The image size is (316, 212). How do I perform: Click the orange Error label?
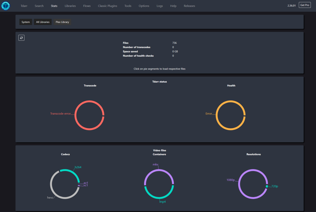pos(209,114)
